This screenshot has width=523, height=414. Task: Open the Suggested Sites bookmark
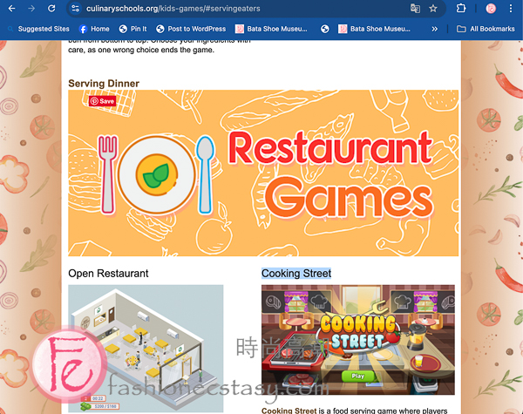[39, 29]
